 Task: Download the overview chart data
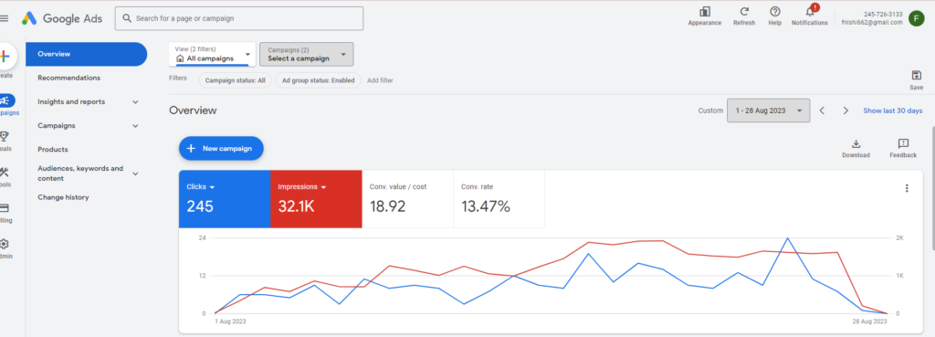pyautogui.click(x=856, y=143)
